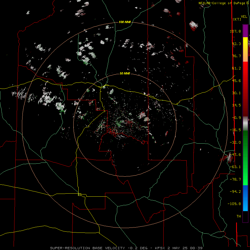Click the -78.7 scale value
Screen dimensions: 250x250
coord(235,179)
